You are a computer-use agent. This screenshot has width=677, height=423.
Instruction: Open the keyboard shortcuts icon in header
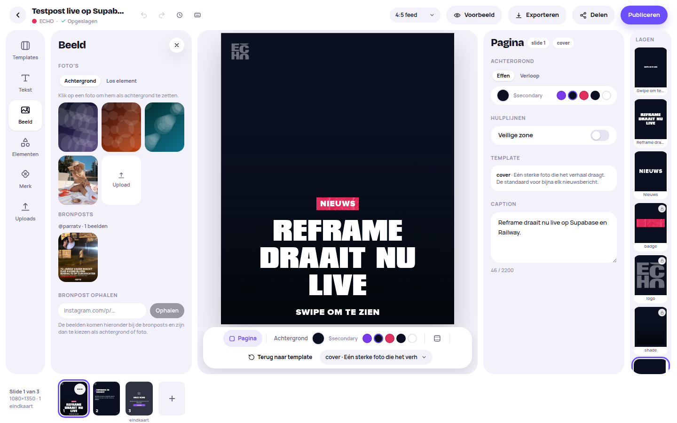197,15
